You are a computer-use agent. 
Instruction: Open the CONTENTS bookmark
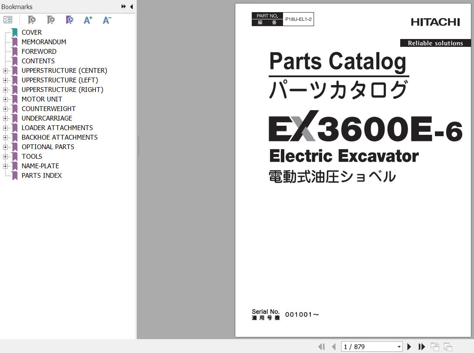(x=38, y=61)
